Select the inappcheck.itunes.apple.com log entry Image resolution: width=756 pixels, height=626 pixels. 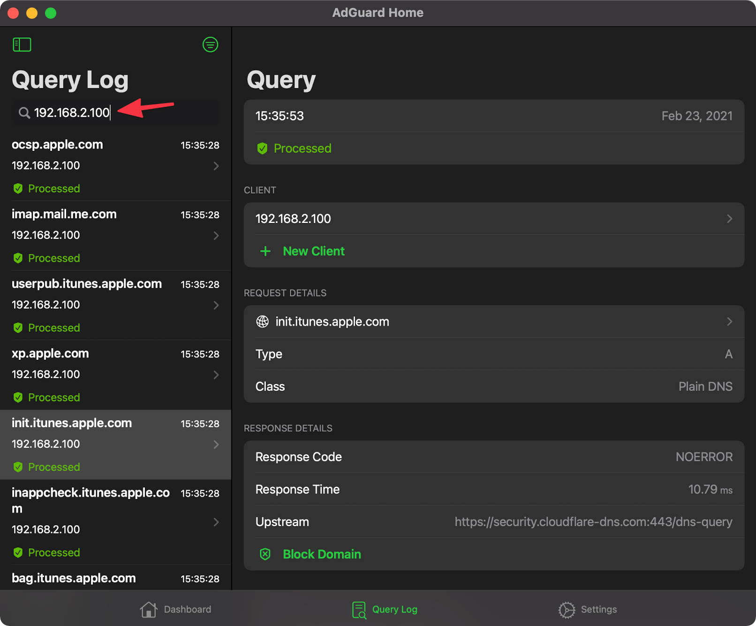[x=115, y=522]
